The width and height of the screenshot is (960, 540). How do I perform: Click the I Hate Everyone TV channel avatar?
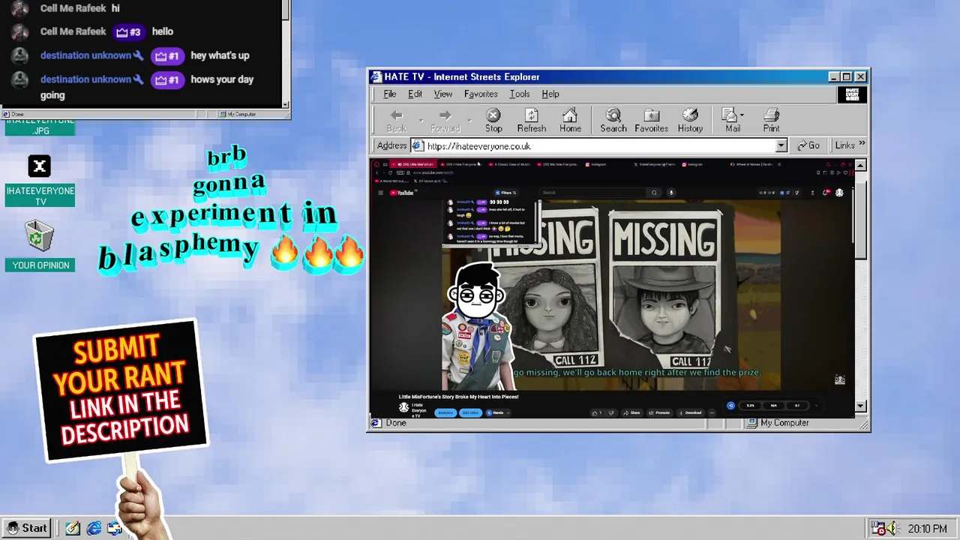pyautogui.click(x=403, y=406)
